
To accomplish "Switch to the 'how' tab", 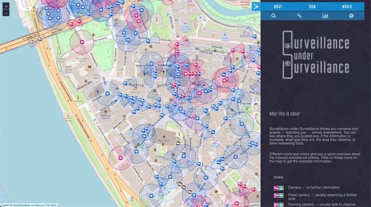I will coord(312,7).
